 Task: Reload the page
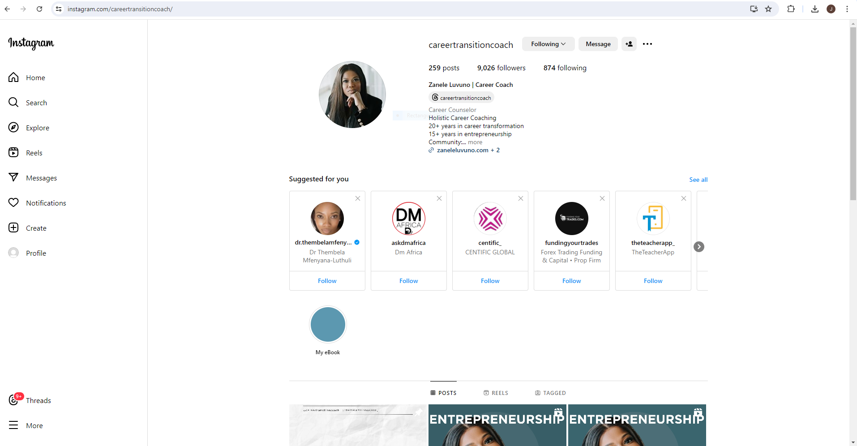39,9
